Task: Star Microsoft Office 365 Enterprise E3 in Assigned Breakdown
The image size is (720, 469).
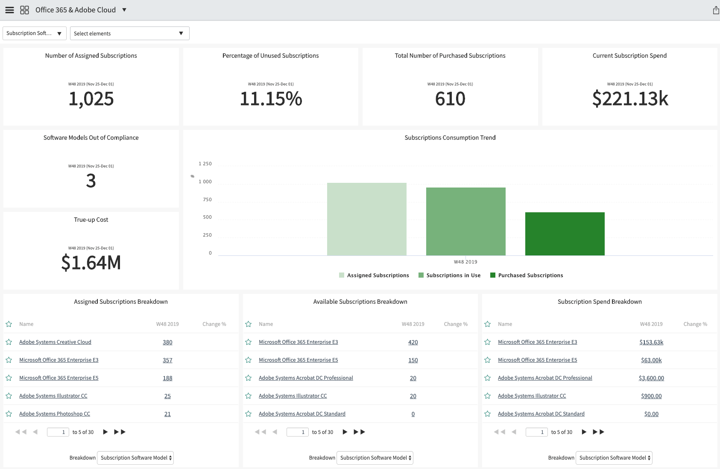Action: pos(9,360)
